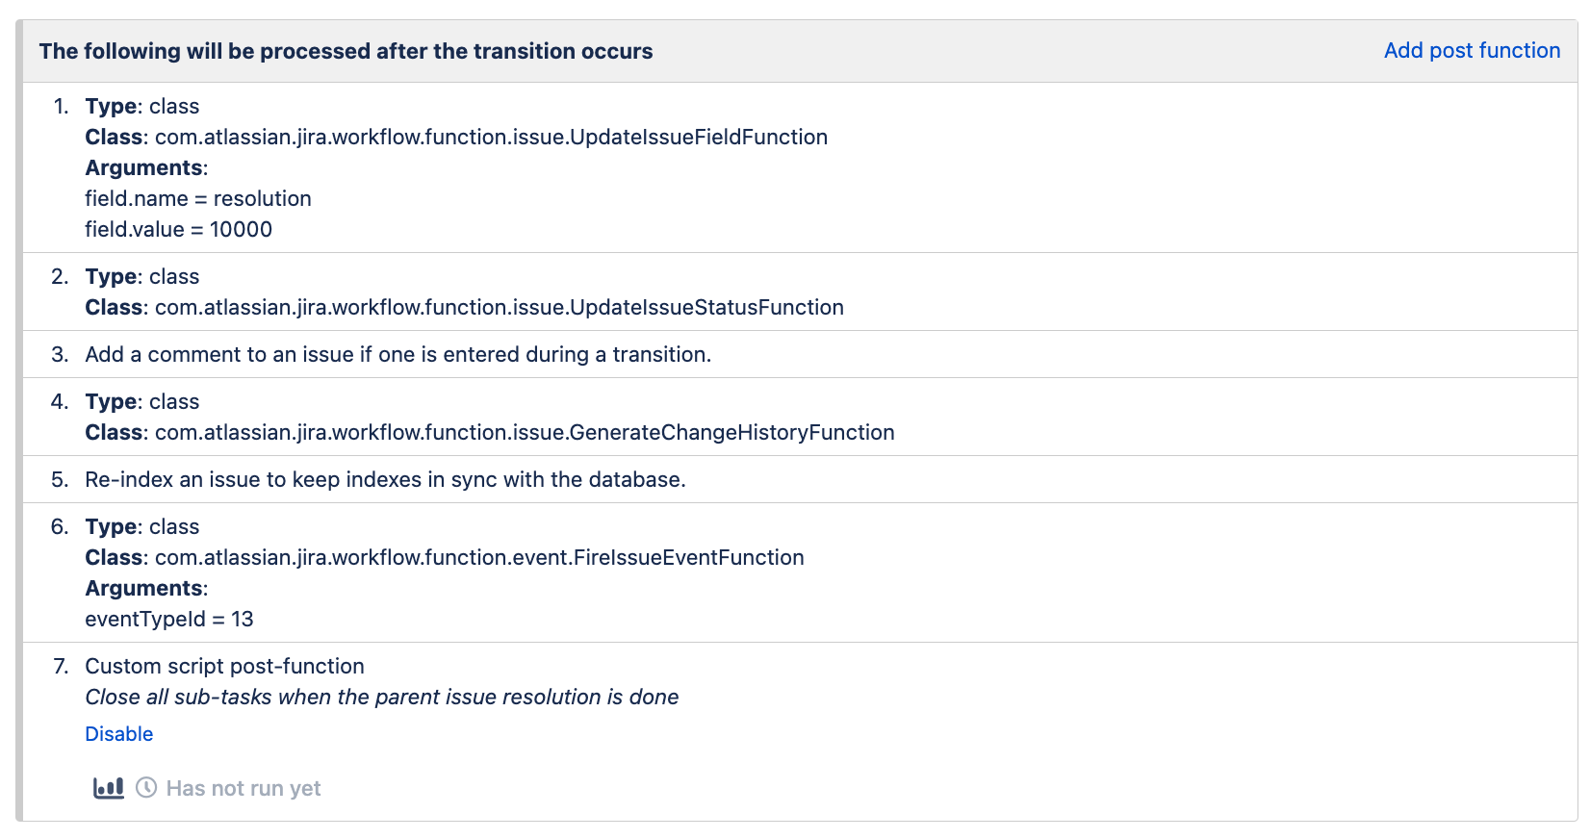Click the bar chart performance icon
Screen dimensions: 1590x839
(x=108, y=788)
